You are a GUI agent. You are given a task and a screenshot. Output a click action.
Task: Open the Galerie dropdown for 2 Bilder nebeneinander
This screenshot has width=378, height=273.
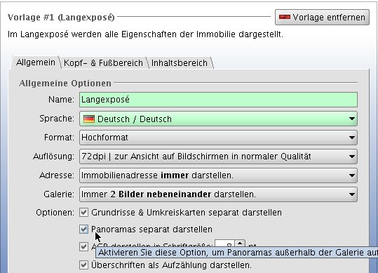218,194
